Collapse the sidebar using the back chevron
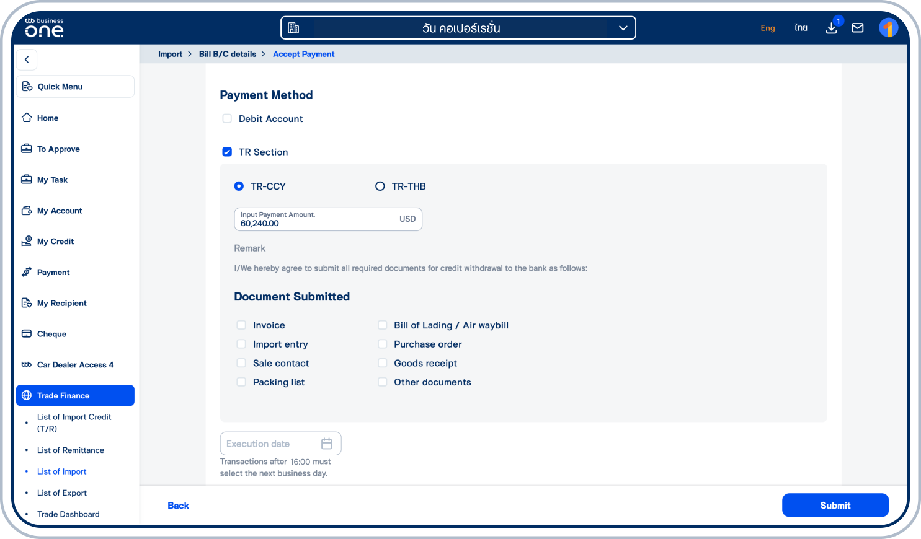This screenshot has width=921, height=539. [26, 59]
